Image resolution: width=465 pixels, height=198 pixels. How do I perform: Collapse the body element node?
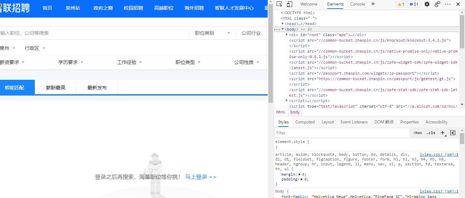tap(283, 29)
